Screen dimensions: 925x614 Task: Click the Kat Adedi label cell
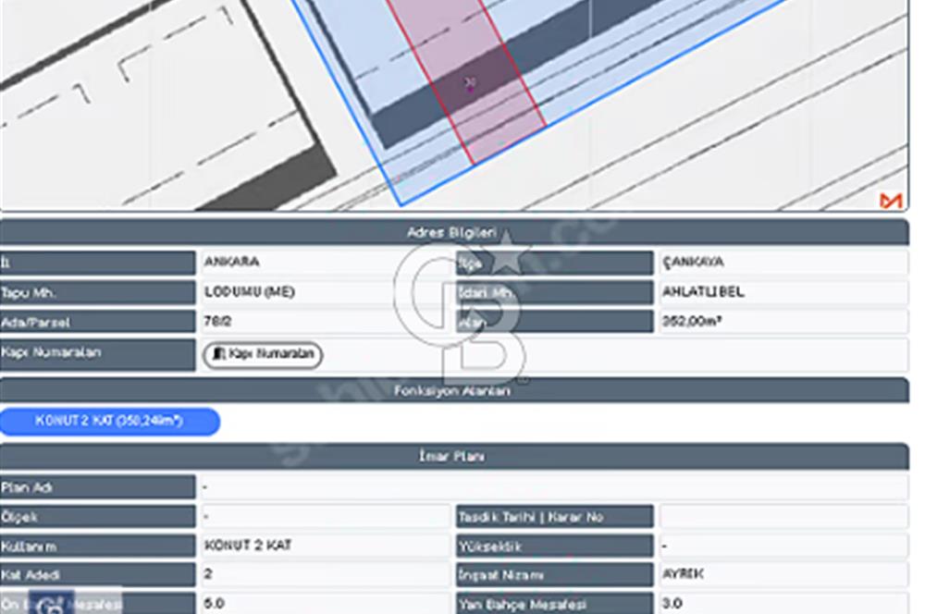click(x=97, y=575)
